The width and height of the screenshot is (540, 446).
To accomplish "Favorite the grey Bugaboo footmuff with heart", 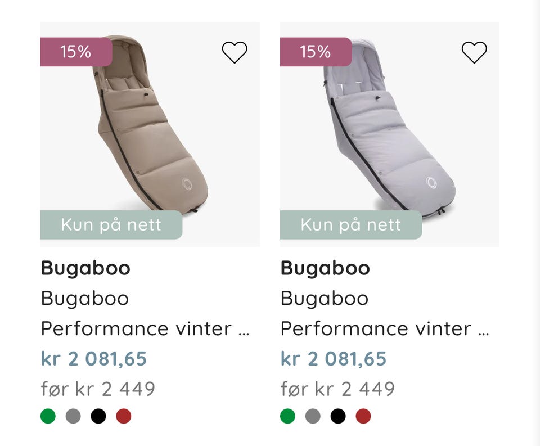I will tap(474, 52).
